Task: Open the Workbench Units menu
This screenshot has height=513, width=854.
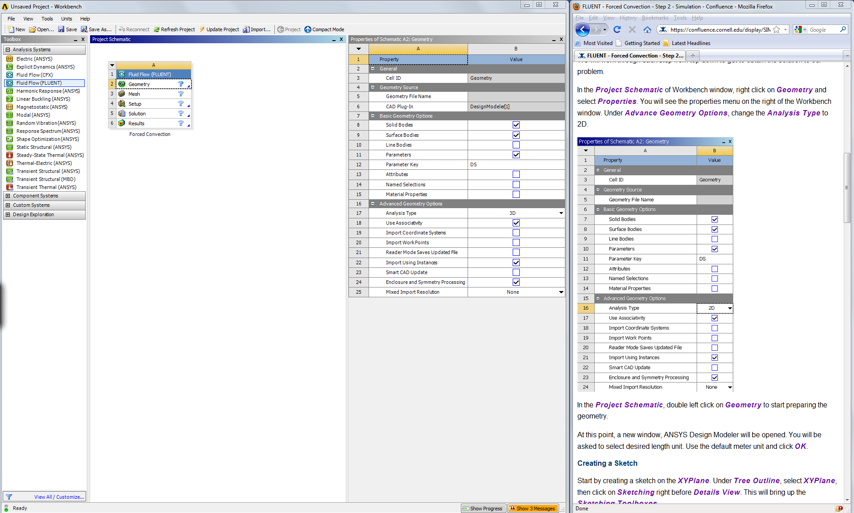Action: pyautogui.click(x=66, y=19)
